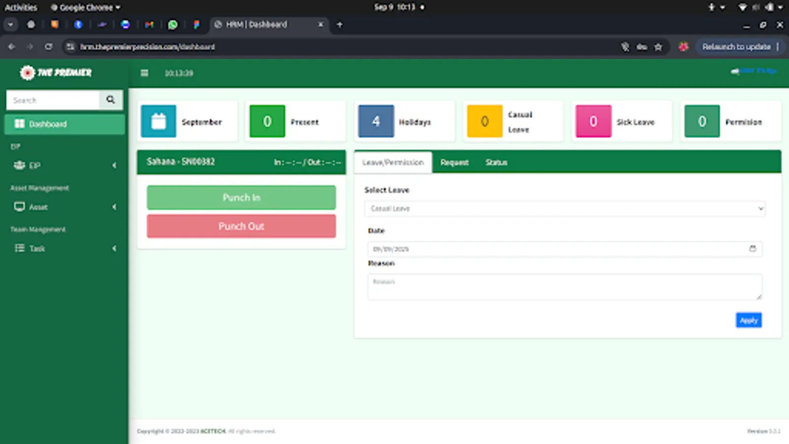Image resolution: width=789 pixels, height=444 pixels.
Task: Open the tab search dropdown arrow
Action: point(10,24)
